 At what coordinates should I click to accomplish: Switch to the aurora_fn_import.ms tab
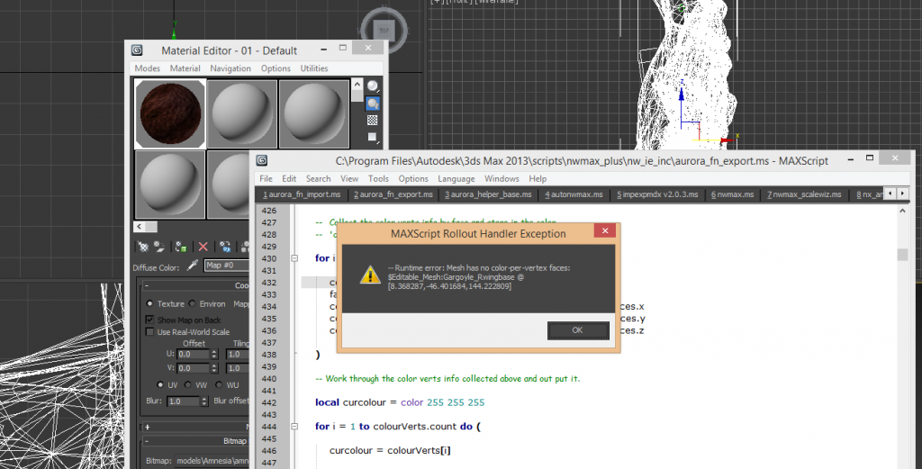click(302, 194)
